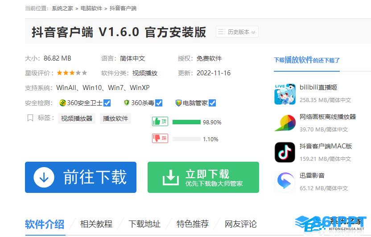Screen dimensions: 371x237
Task: Expand the 历史版本 dropdown
Action: tap(237, 32)
